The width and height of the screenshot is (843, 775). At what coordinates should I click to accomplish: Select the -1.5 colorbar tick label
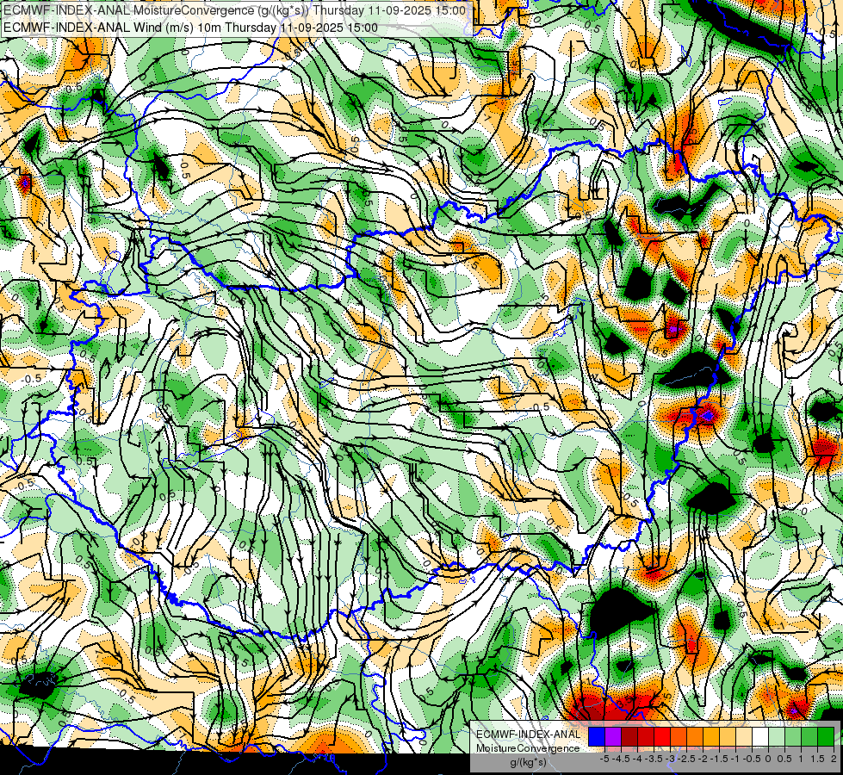click(719, 759)
